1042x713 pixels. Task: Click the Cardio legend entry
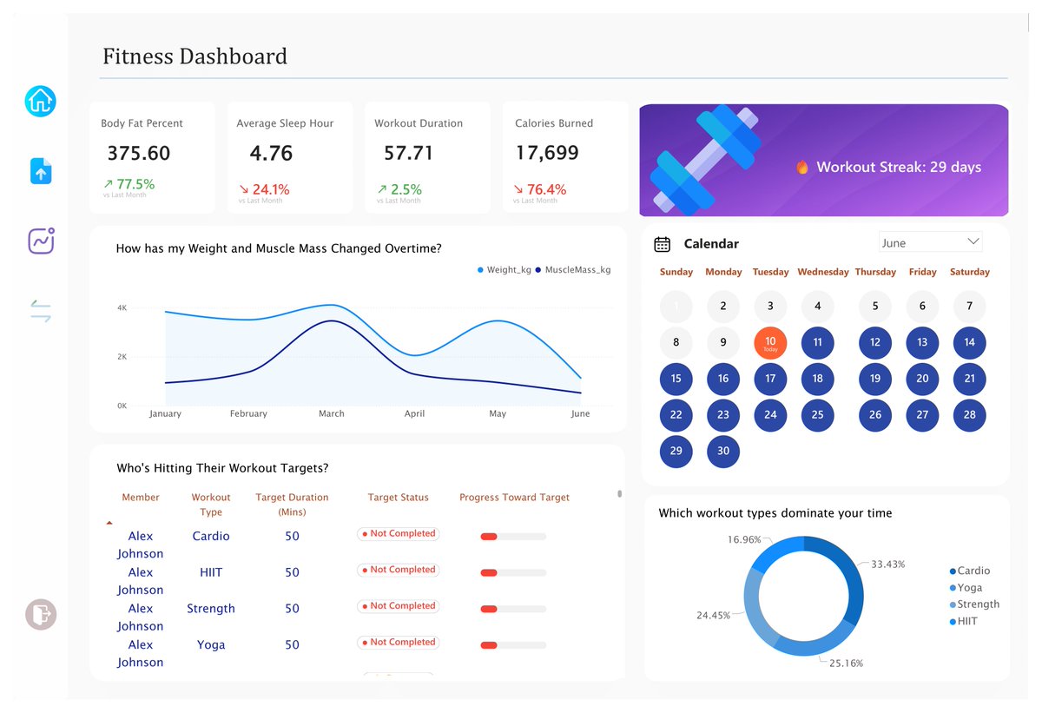click(x=970, y=571)
